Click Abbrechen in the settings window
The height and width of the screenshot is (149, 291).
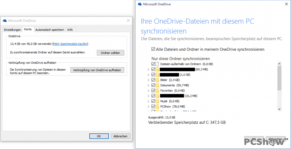coord(120,136)
